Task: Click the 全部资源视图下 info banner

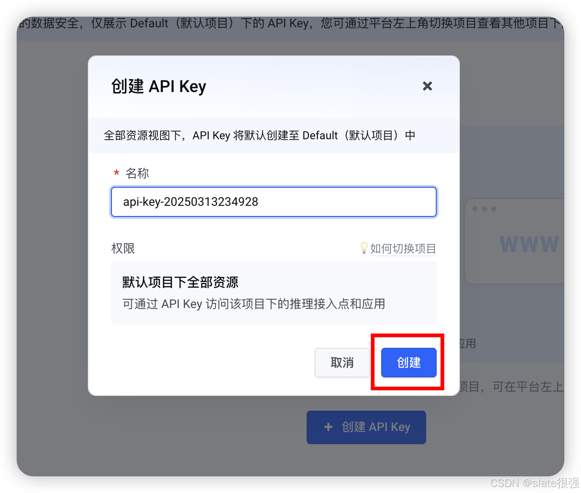Action: pos(274,136)
